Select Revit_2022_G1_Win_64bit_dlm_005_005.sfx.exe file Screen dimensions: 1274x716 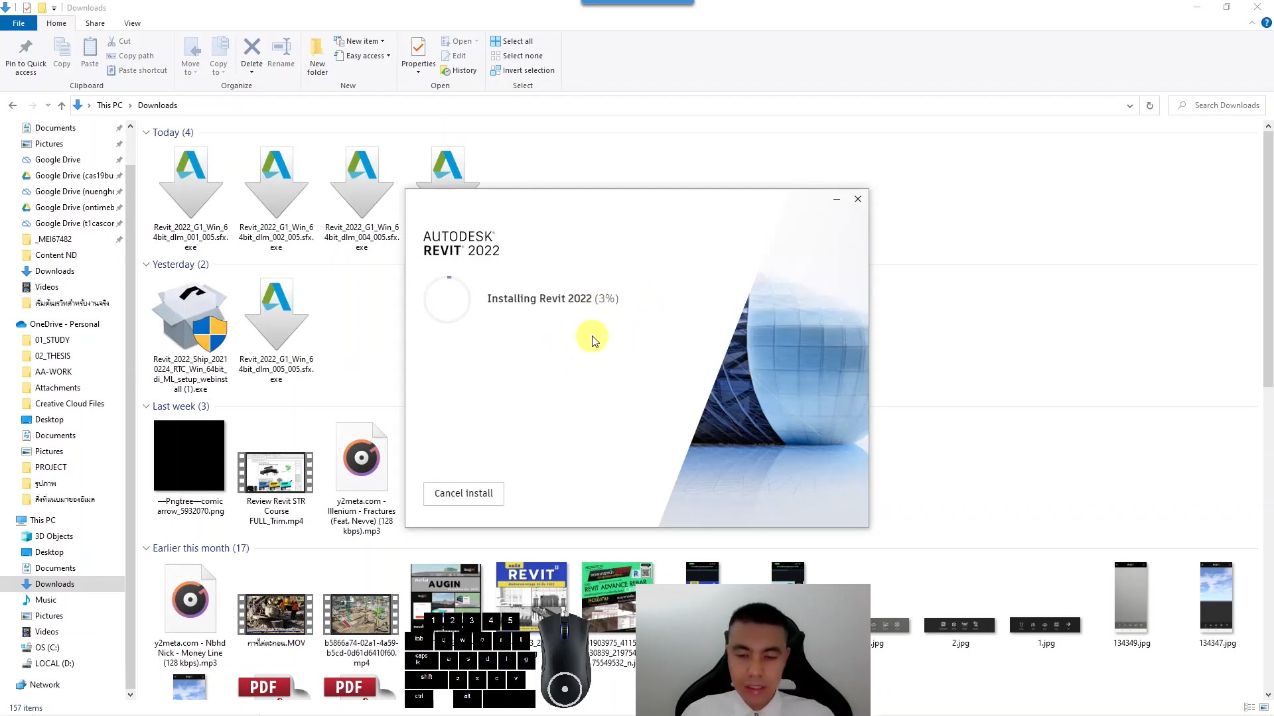click(276, 331)
